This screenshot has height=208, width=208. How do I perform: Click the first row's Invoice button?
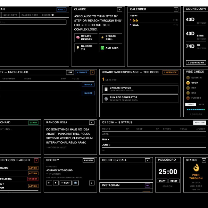tap(88, 84)
